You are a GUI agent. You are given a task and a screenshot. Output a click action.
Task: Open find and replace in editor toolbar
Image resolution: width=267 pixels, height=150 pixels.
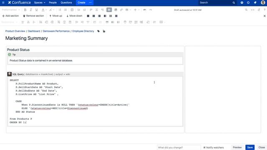tap(246, 10)
